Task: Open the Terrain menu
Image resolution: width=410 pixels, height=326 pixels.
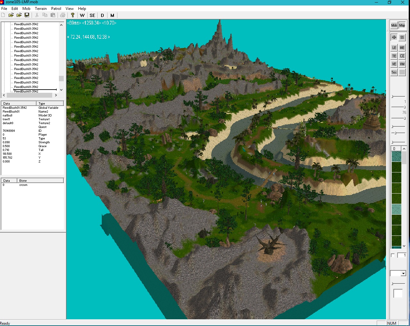Action: pos(41,9)
